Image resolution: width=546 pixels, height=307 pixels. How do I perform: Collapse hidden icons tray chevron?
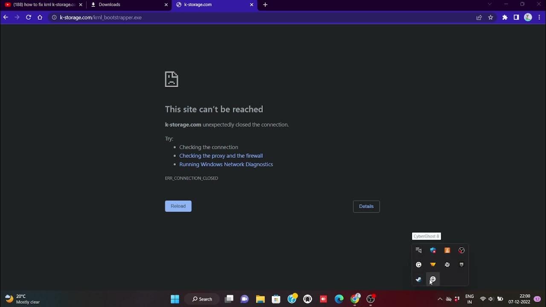pos(440,299)
